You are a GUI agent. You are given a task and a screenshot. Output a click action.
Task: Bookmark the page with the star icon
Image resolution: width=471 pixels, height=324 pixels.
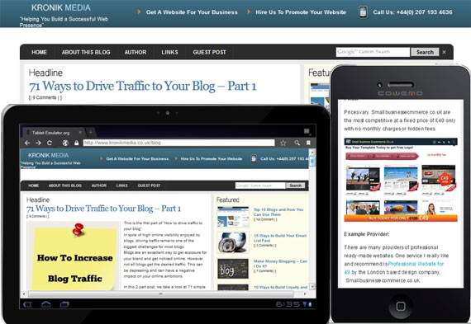point(283,143)
